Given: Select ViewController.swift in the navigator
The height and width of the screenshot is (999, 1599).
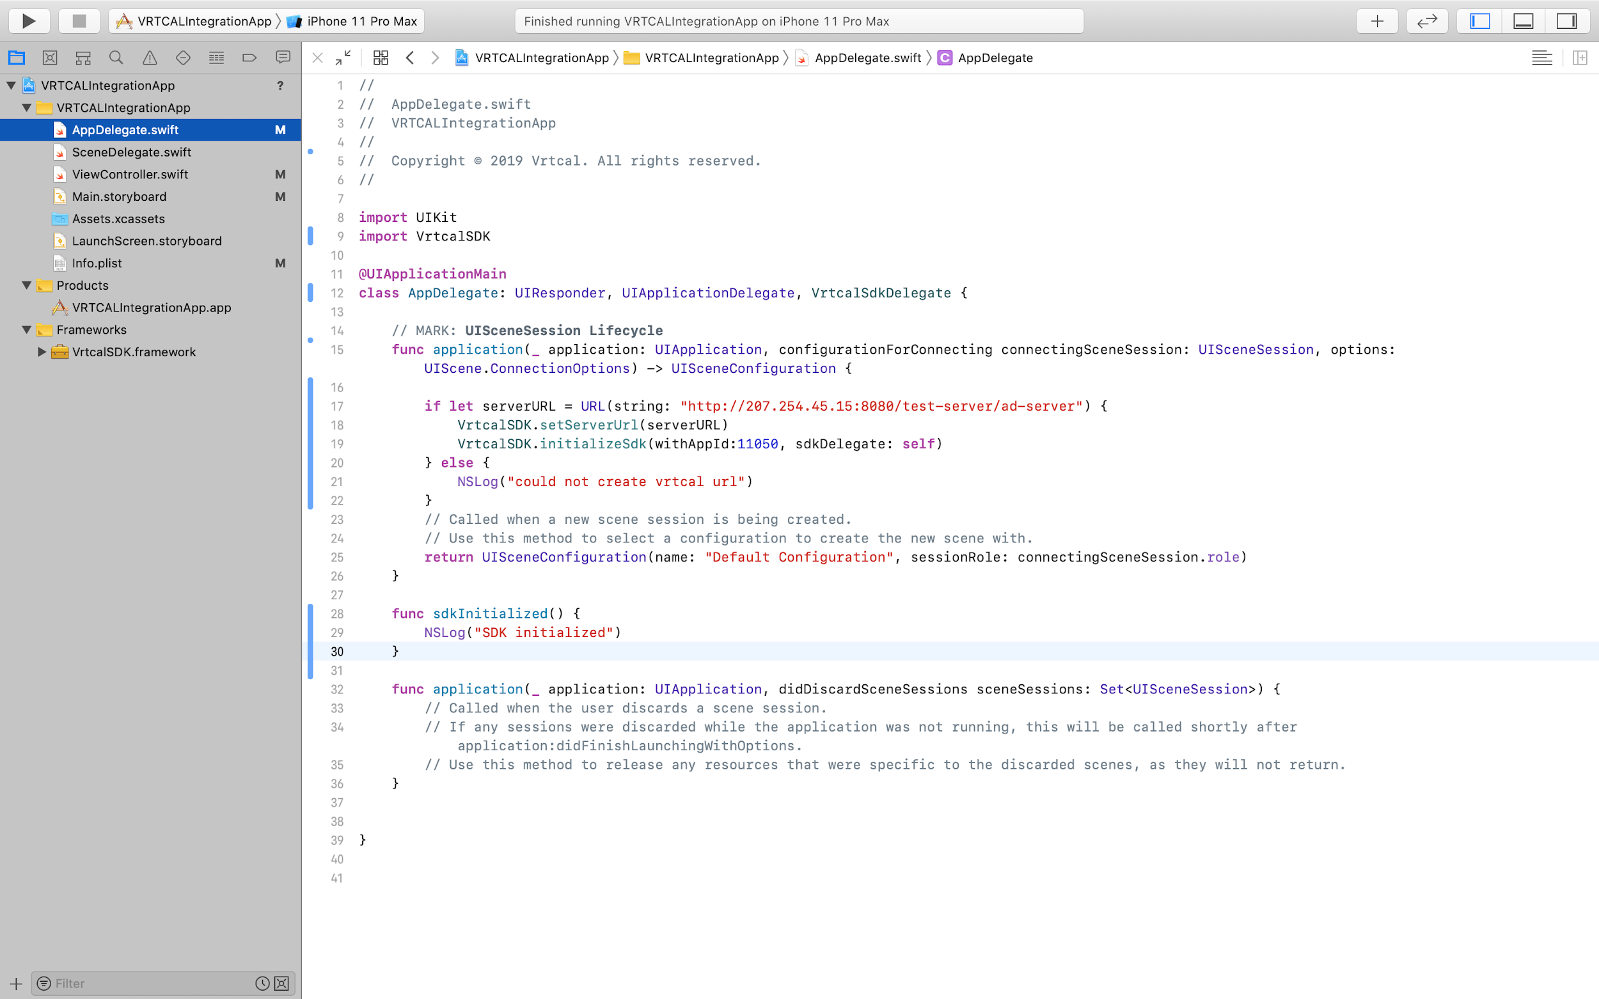Looking at the screenshot, I should pos(130,175).
